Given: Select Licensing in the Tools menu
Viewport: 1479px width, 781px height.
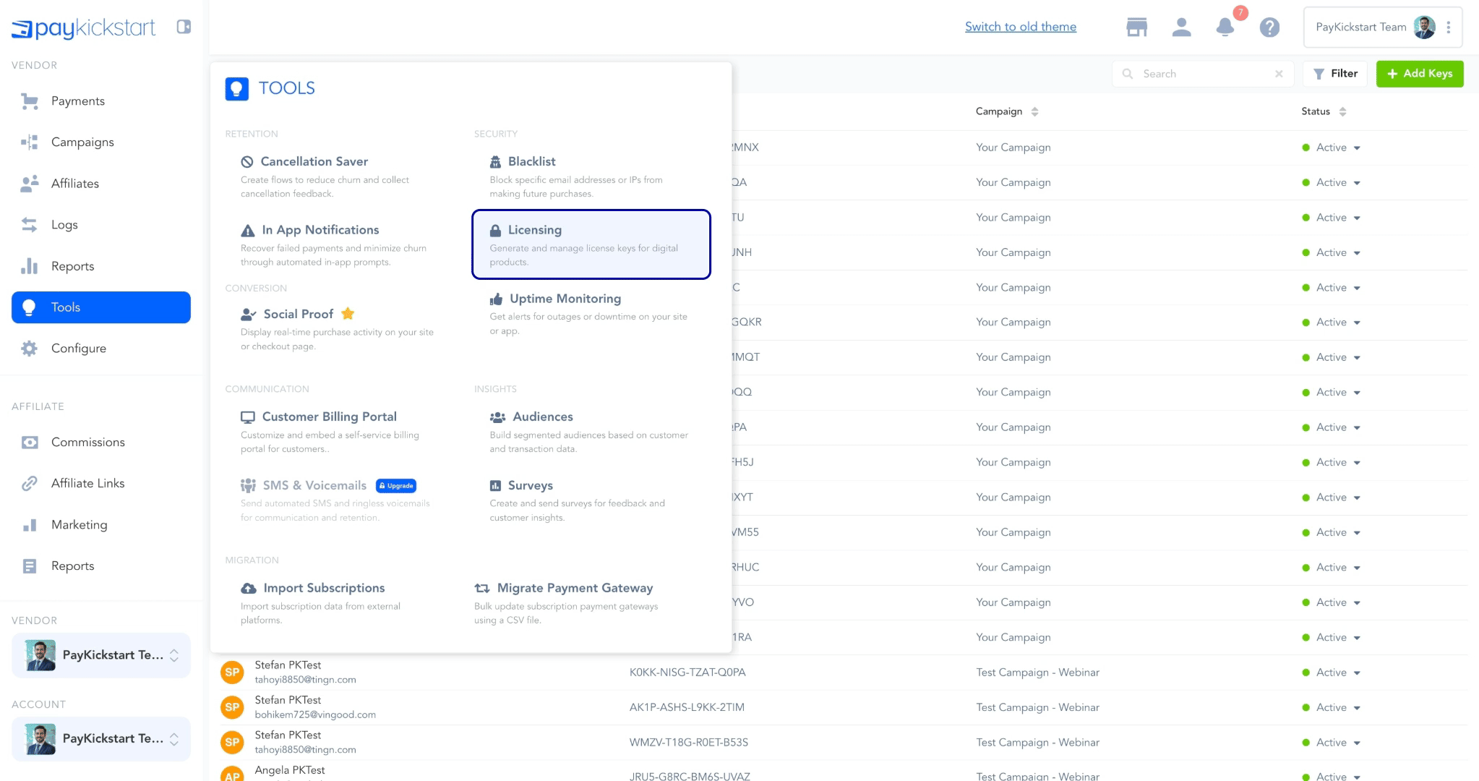Looking at the screenshot, I should [x=591, y=244].
